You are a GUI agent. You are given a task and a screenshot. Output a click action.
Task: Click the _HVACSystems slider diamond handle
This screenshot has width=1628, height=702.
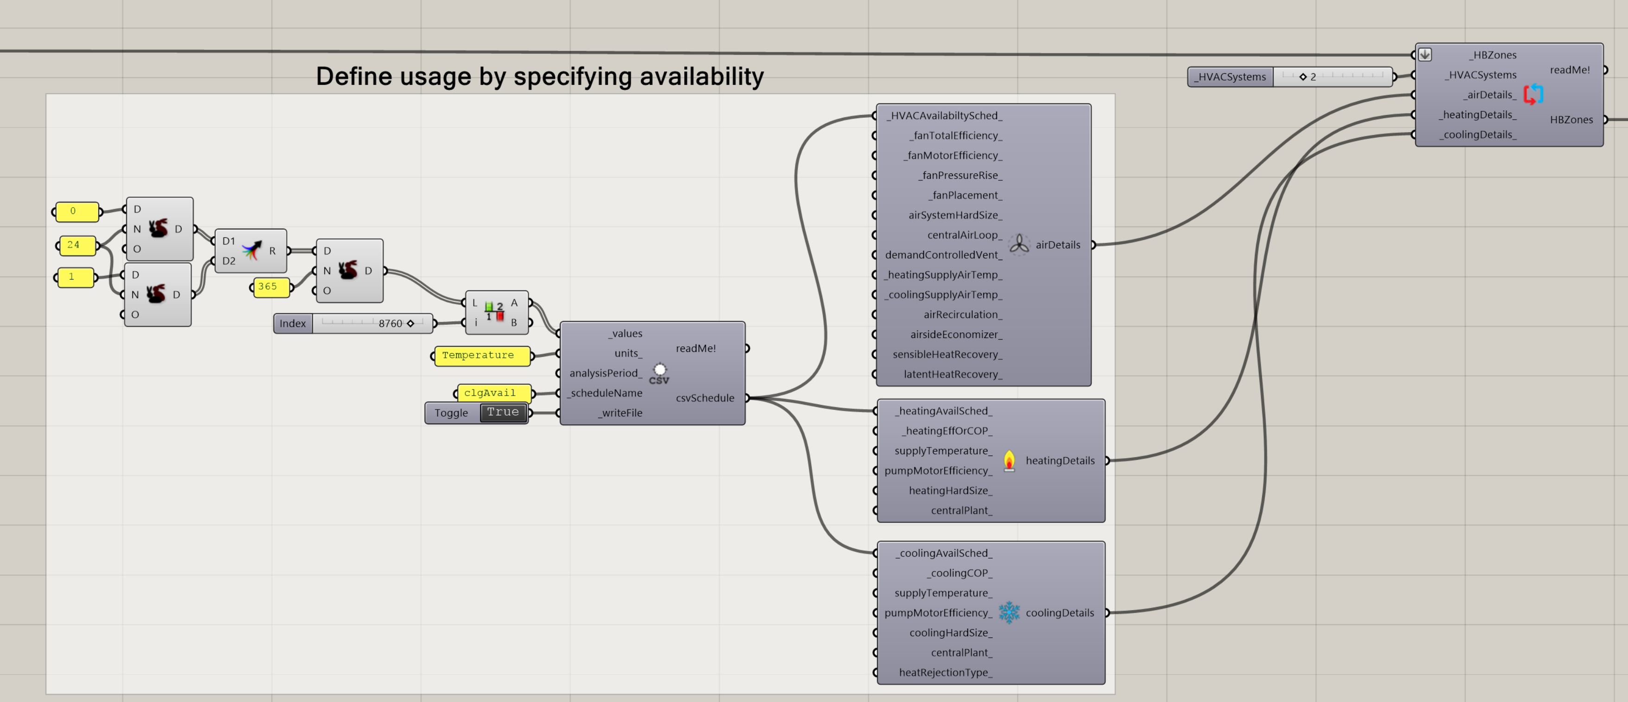click(x=1302, y=77)
